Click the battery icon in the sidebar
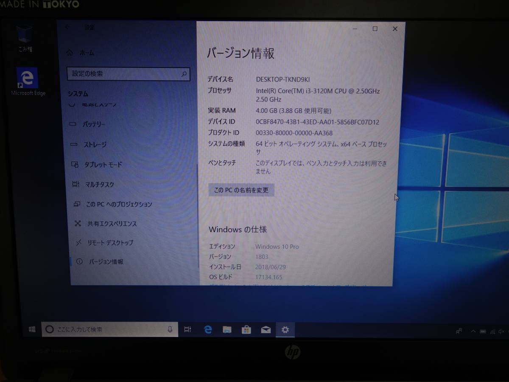The height and width of the screenshot is (382, 509). (x=73, y=124)
